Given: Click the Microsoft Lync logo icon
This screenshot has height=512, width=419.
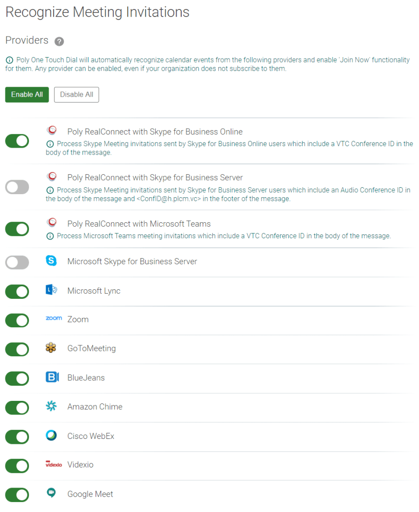Looking at the screenshot, I should pyautogui.click(x=51, y=290).
